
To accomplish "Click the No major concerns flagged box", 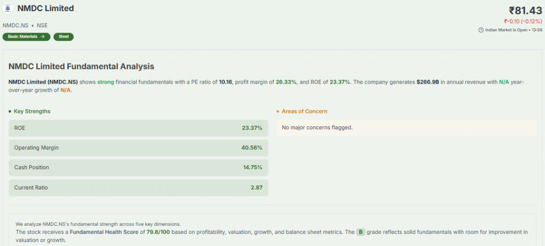I will pyautogui.click(x=406, y=127).
